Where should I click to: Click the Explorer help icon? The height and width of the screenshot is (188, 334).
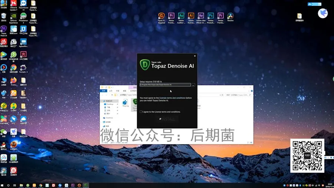pyautogui.click(x=252, y=91)
